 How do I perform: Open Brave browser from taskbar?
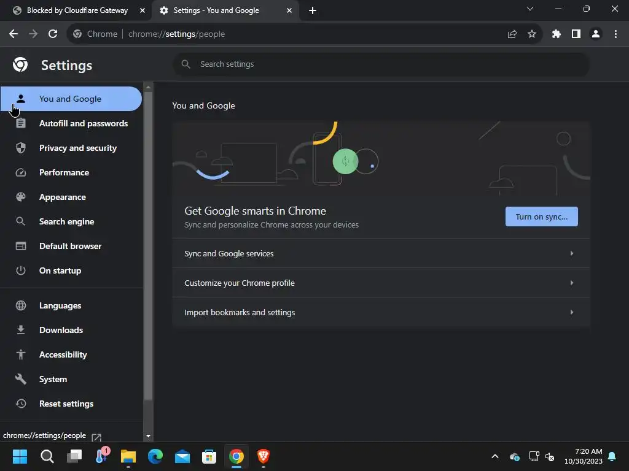[263, 456]
